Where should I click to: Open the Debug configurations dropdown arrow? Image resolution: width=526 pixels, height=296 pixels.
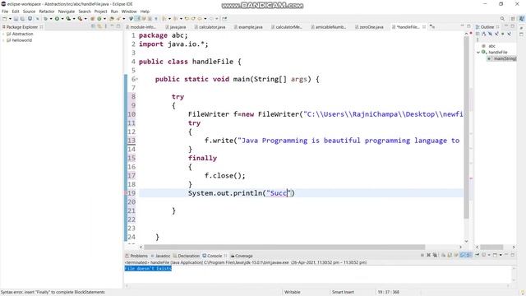tap(51, 19)
